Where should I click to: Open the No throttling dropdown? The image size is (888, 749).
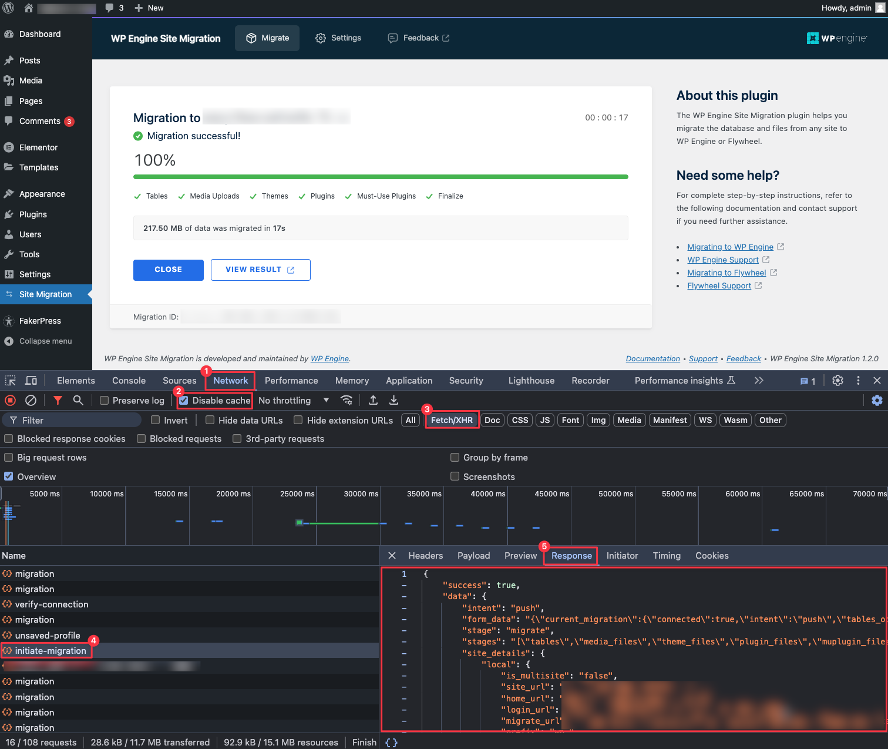293,401
